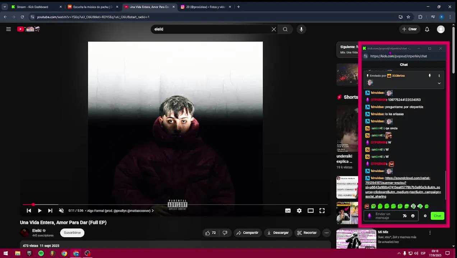Click the Recortar clip button

click(x=307, y=233)
